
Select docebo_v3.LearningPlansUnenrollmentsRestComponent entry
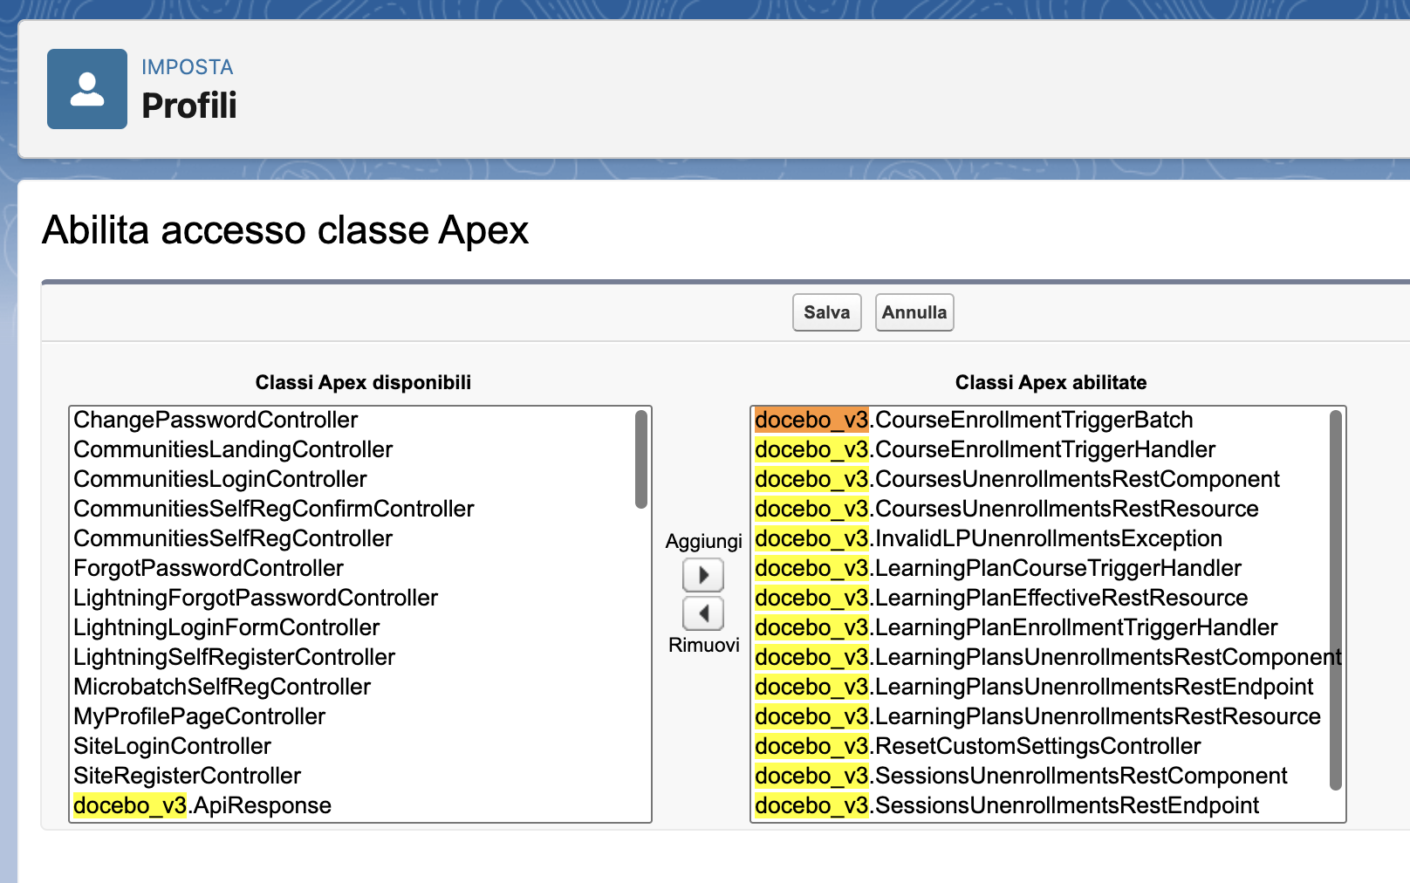click(x=1048, y=657)
